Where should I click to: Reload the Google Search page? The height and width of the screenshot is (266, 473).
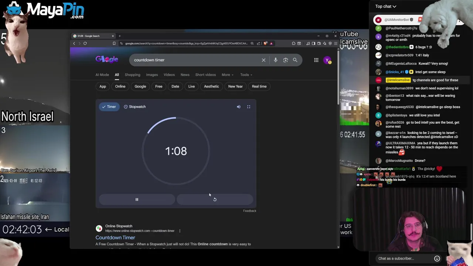85,43
